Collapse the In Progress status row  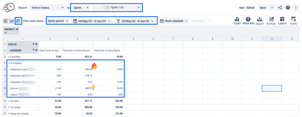9,63
